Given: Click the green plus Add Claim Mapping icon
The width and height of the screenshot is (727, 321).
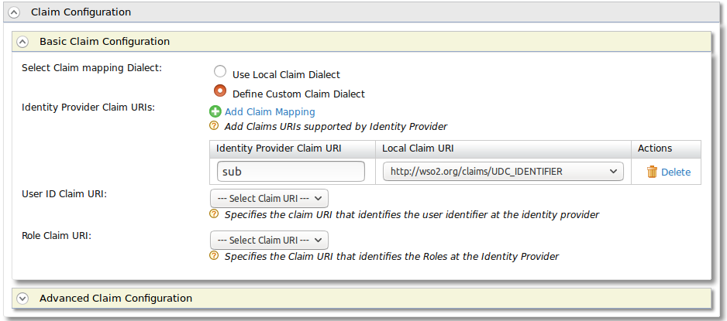Looking at the screenshot, I should (215, 111).
